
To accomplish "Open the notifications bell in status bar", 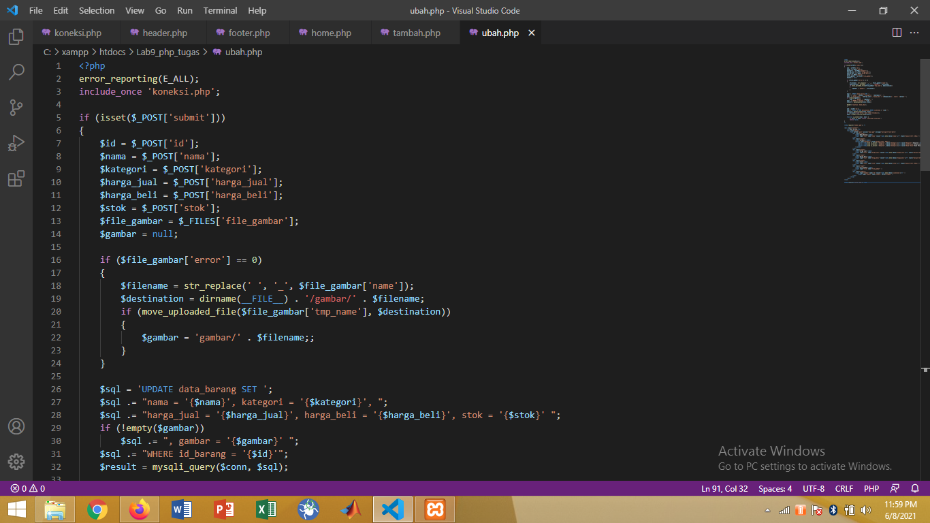I will point(916,488).
